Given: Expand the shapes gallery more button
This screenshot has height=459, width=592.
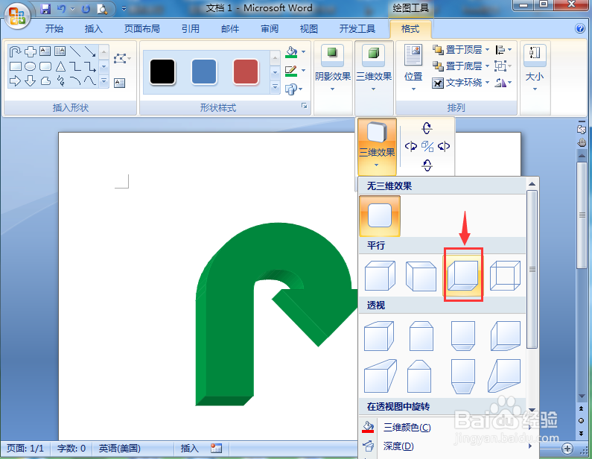Looking at the screenshot, I should 104,80.
